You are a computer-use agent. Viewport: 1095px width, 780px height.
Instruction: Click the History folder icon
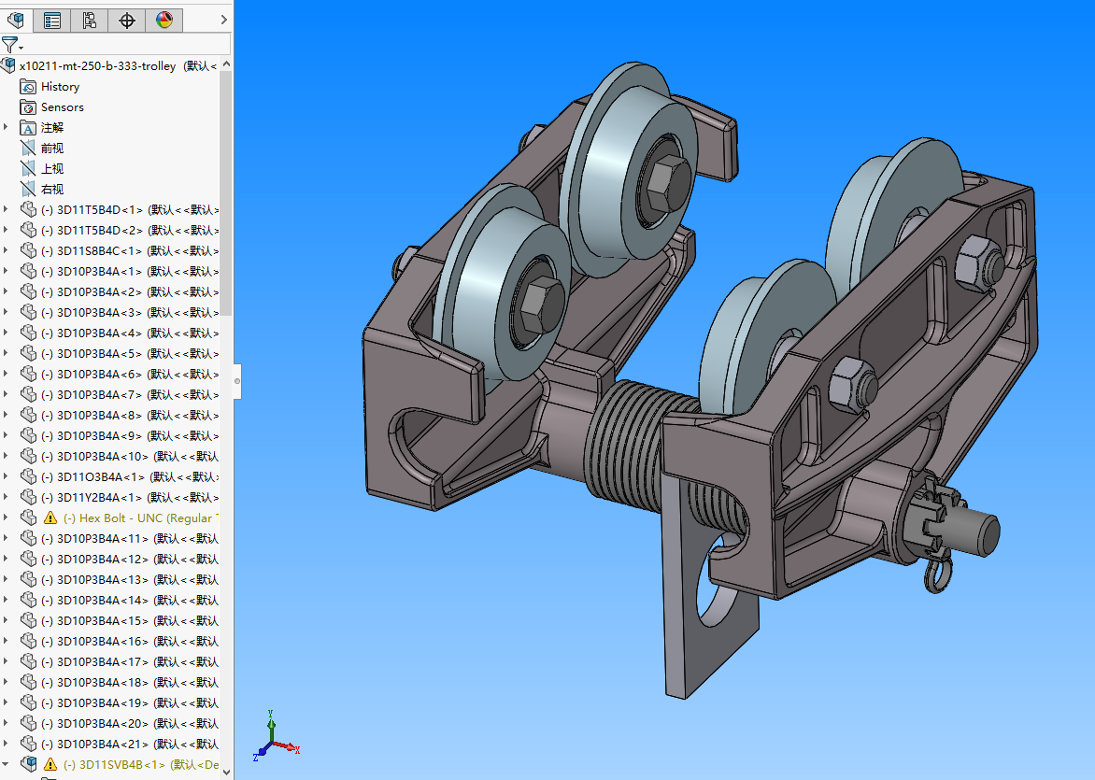click(28, 87)
